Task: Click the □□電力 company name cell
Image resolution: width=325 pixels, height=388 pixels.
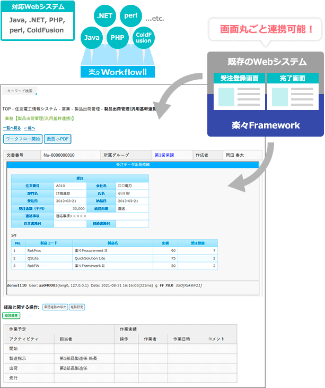Action: click(x=132, y=186)
